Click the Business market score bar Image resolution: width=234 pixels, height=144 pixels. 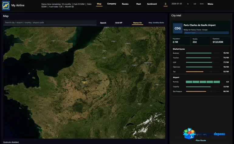pyautogui.click(x=202, y=53)
